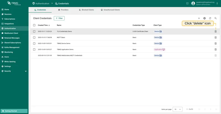Open table settings gear icon
The height and width of the screenshot is (114, 221).
(204, 18)
